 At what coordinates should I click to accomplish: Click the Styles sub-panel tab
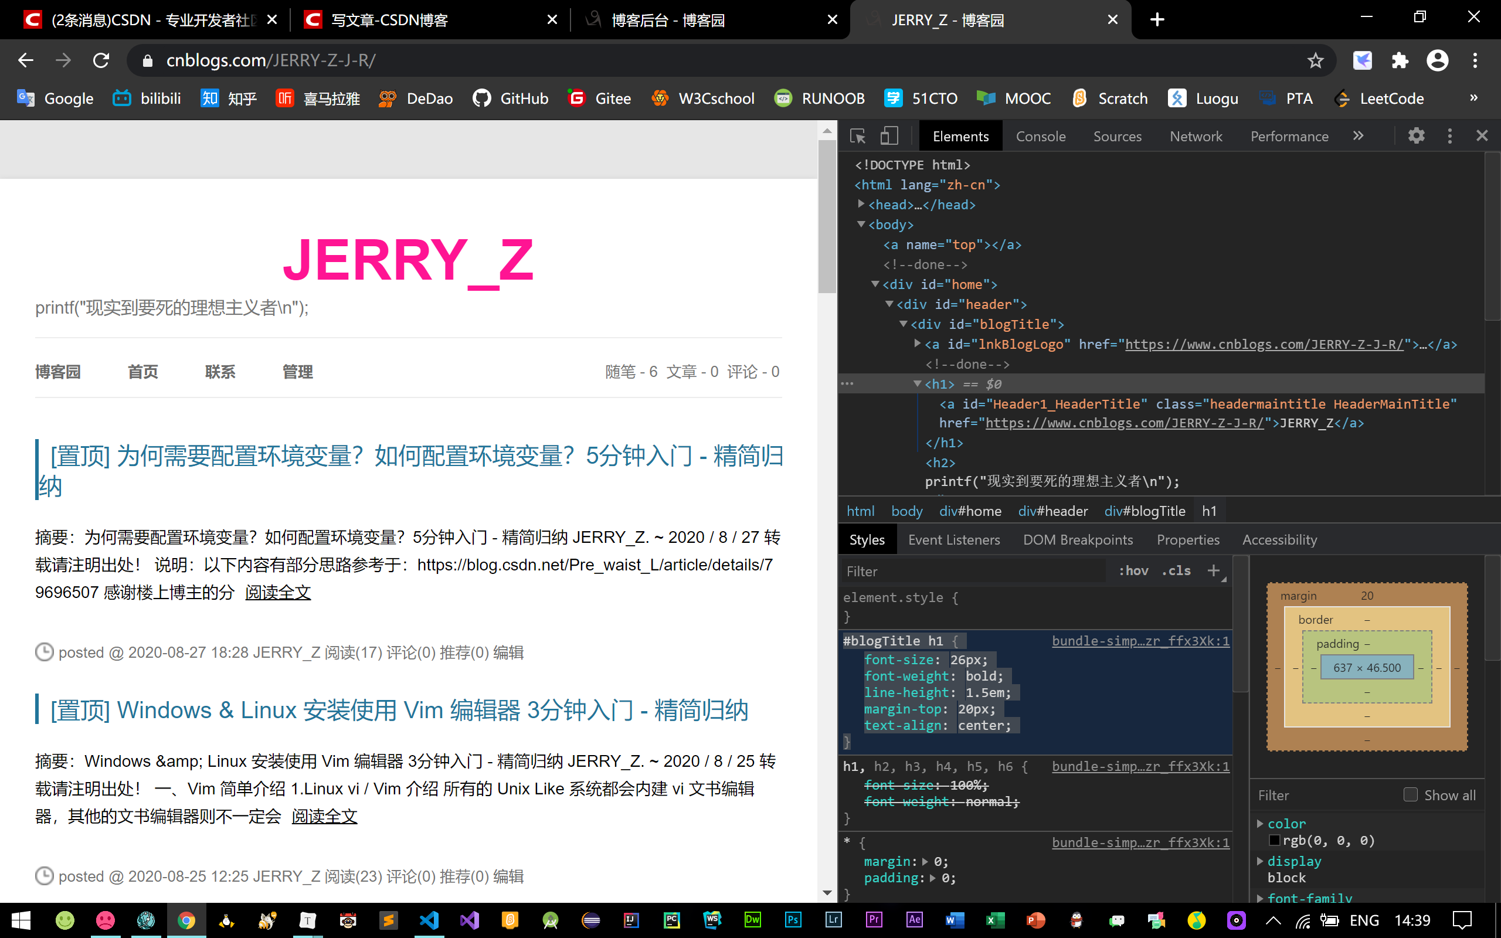click(x=867, y=539)
